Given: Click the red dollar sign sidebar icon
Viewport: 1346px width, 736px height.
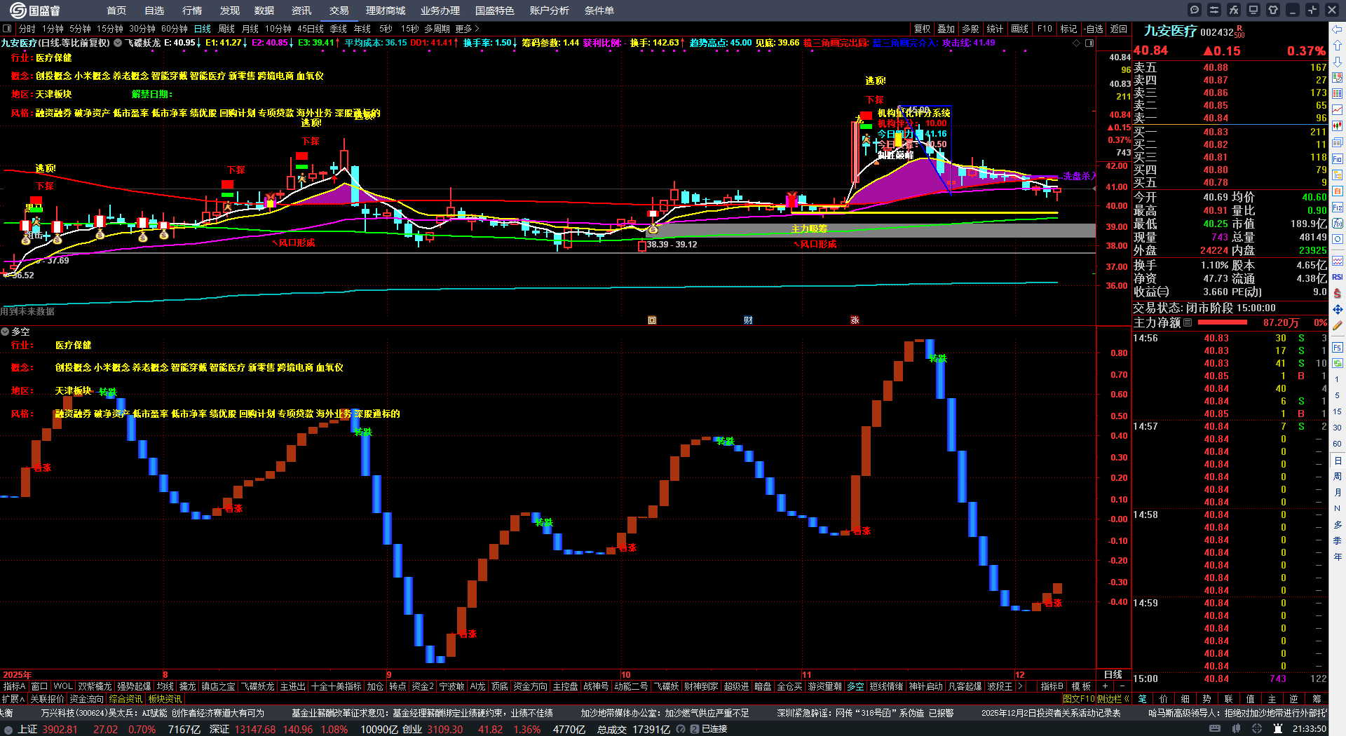Looking at the screenshot, I should [x=1338, y=293].
